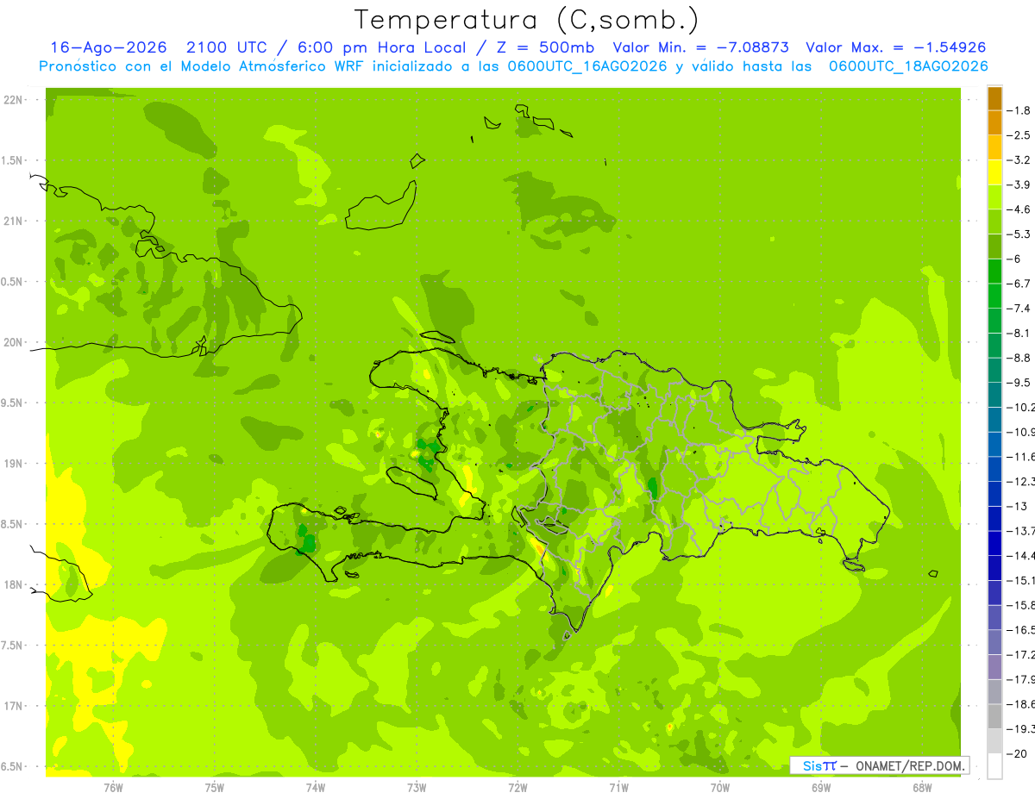1035x799 pixels.
Task: Click the -1.8 colorbar label
Action: point(1019,110)
